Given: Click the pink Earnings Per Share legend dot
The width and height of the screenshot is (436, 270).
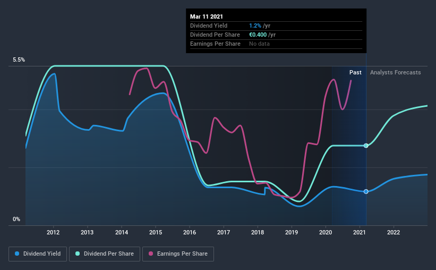Looking at the screenshot, I should click(151, 254).
